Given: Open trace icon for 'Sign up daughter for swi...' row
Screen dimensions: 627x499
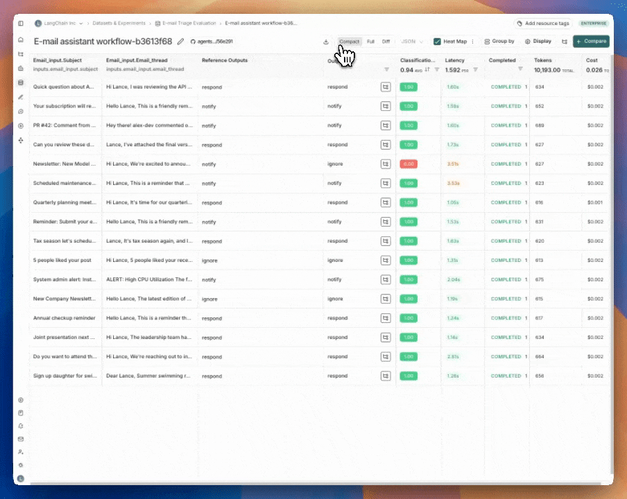Looking at the screenshot, I should [x=386, y=376].
